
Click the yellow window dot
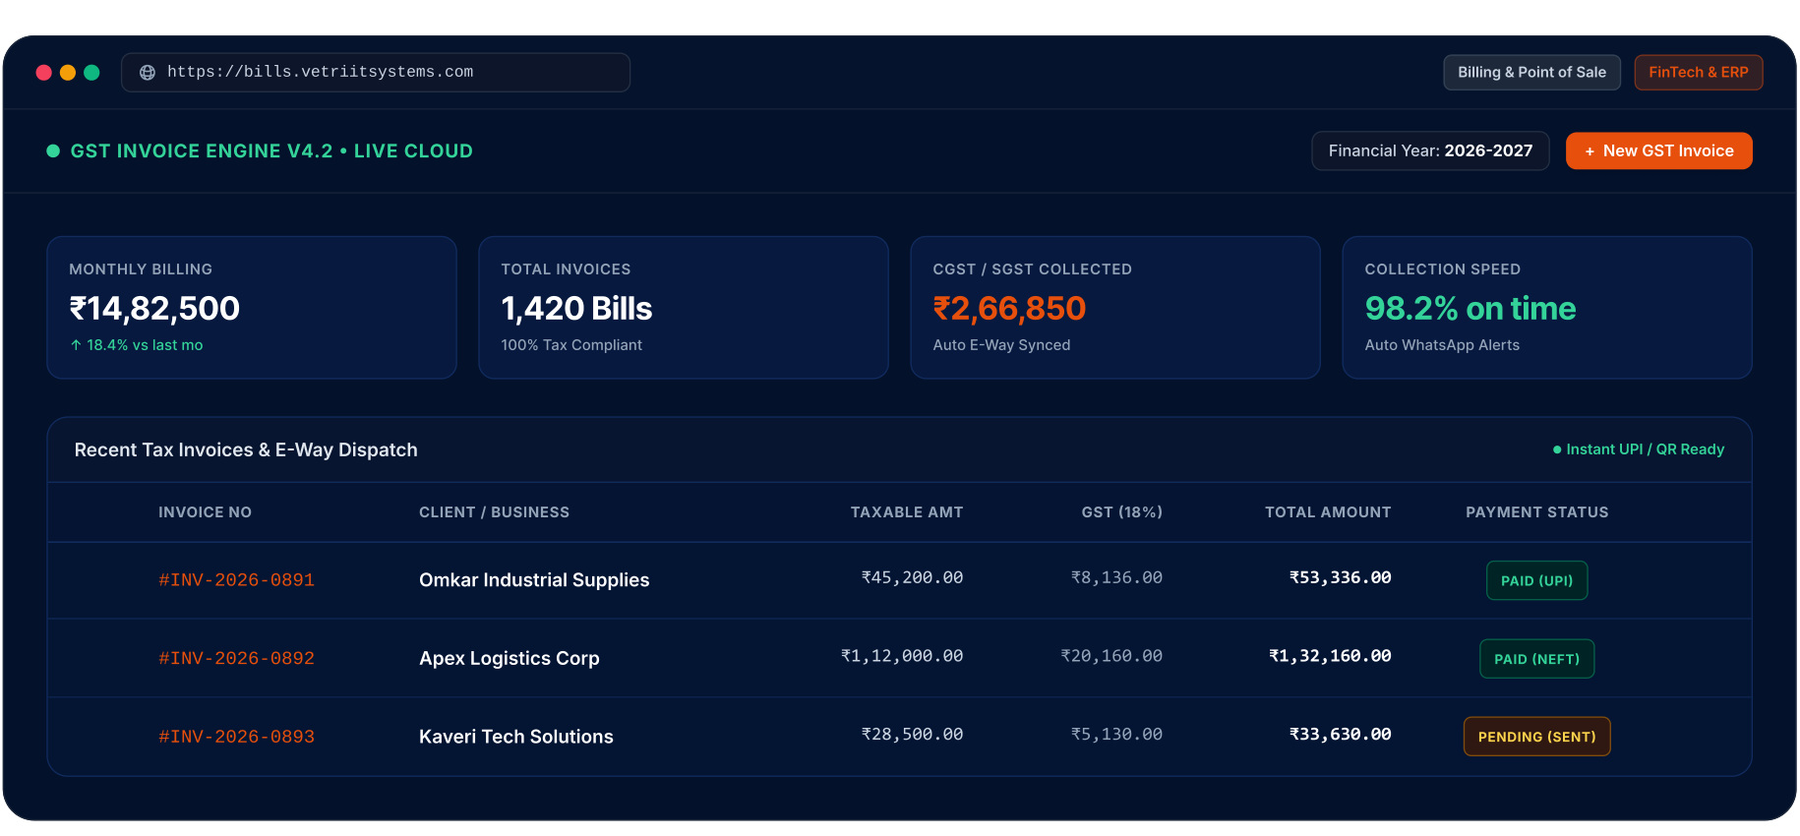(68, 73)
